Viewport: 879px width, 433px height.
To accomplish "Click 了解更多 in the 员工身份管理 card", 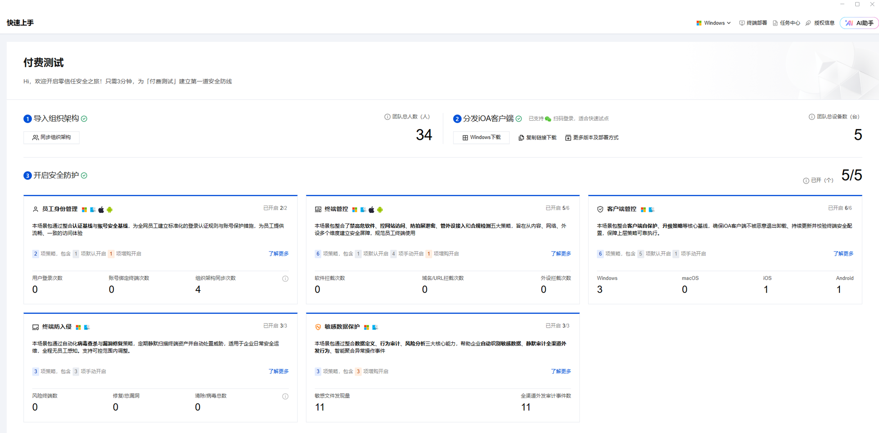I will 278,254.
